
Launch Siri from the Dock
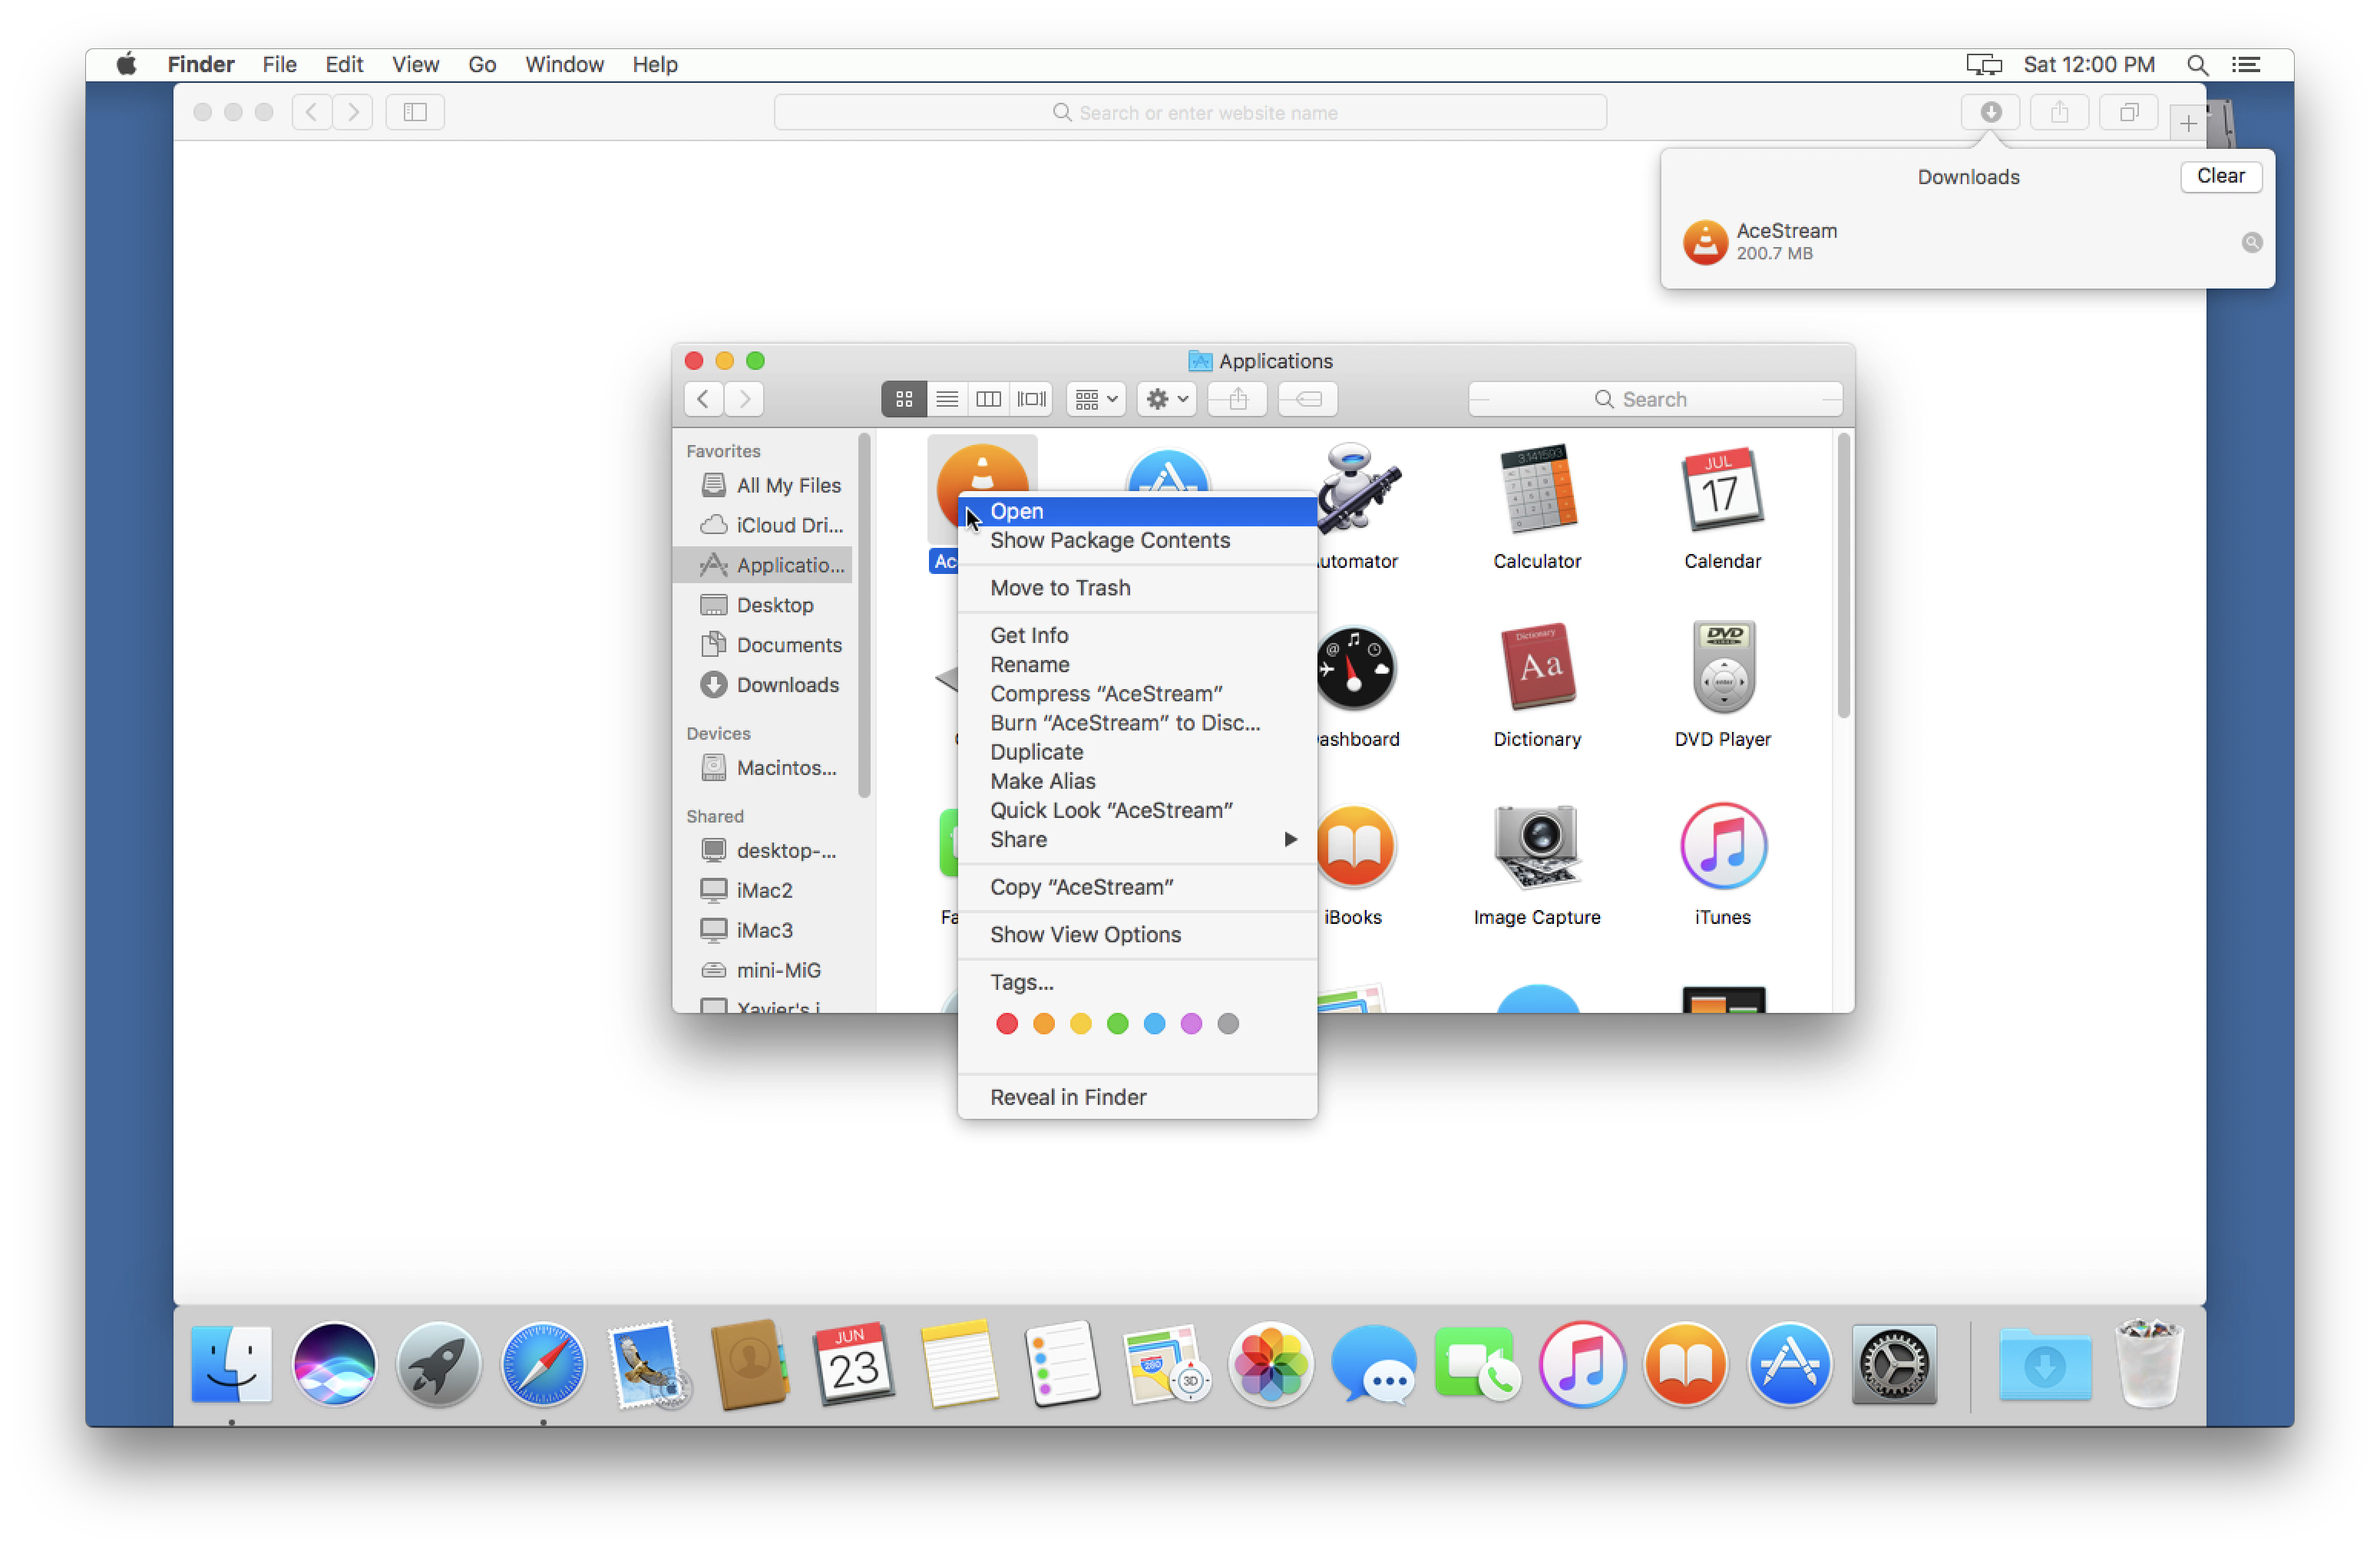point(335,1364)
